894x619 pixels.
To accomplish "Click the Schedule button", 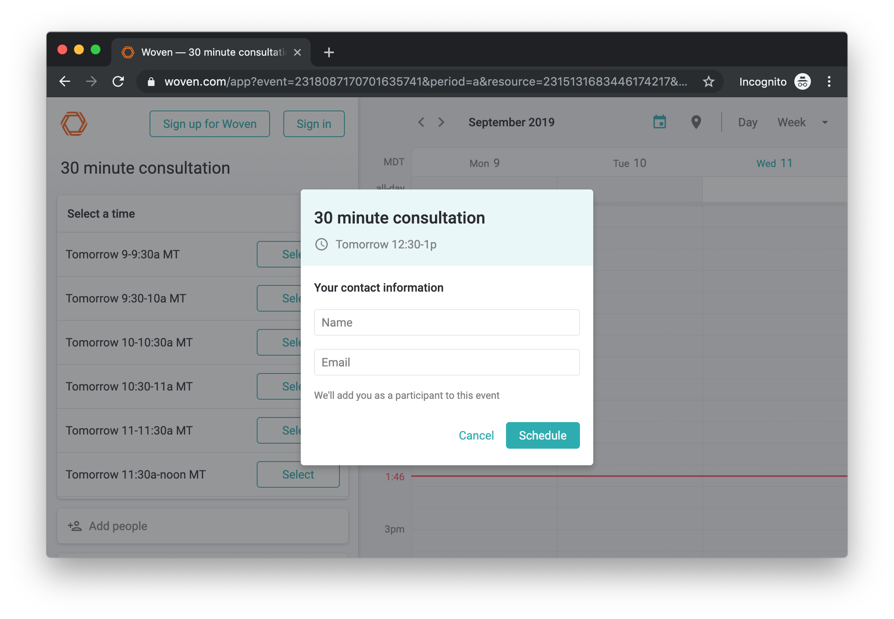I will [543, 435].
